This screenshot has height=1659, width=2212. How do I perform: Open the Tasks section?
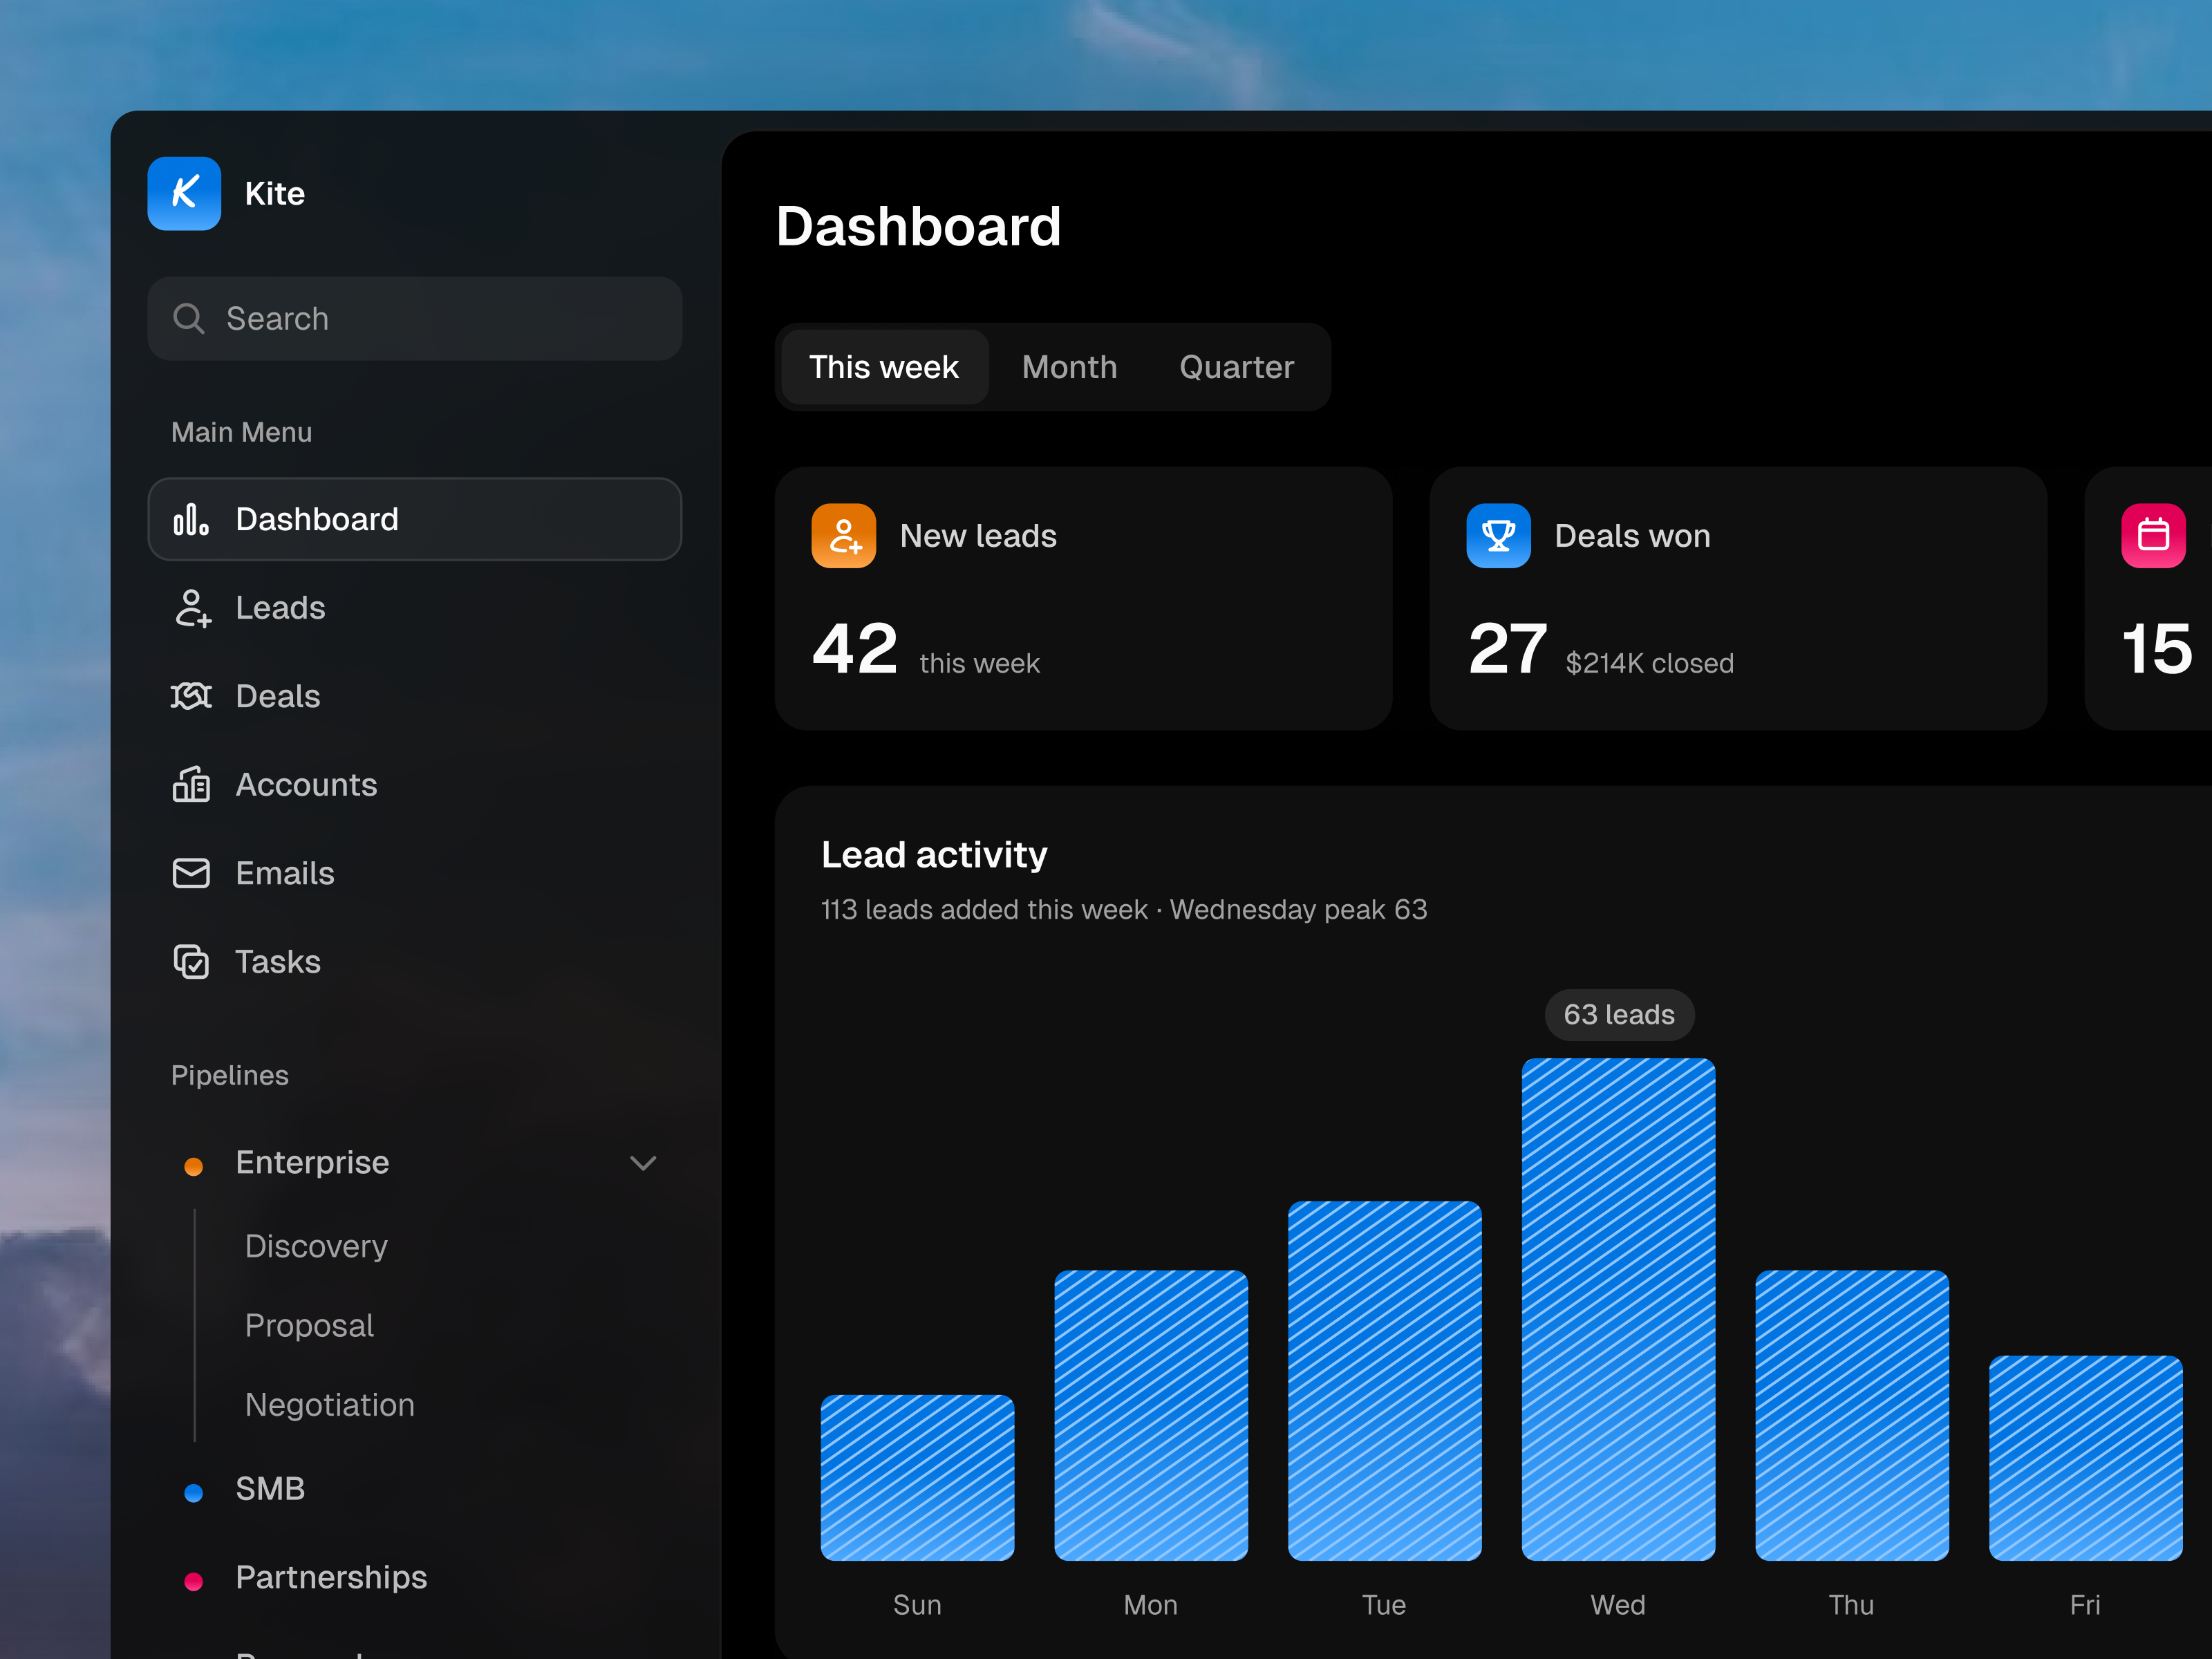[x=415, y=962]
